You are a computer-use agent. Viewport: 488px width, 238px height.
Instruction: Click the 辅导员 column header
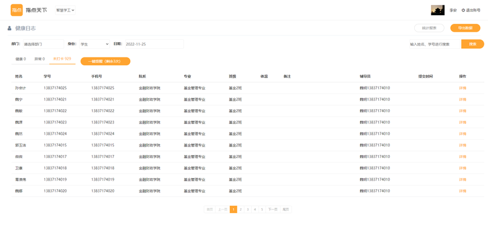[x=365, y=76]
